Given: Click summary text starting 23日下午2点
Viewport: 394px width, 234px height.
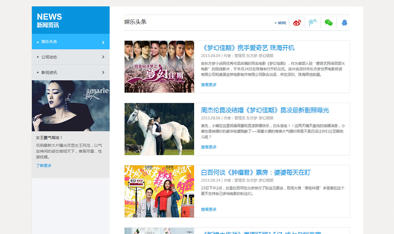Looking at the screenshot, I should [273, 191].
